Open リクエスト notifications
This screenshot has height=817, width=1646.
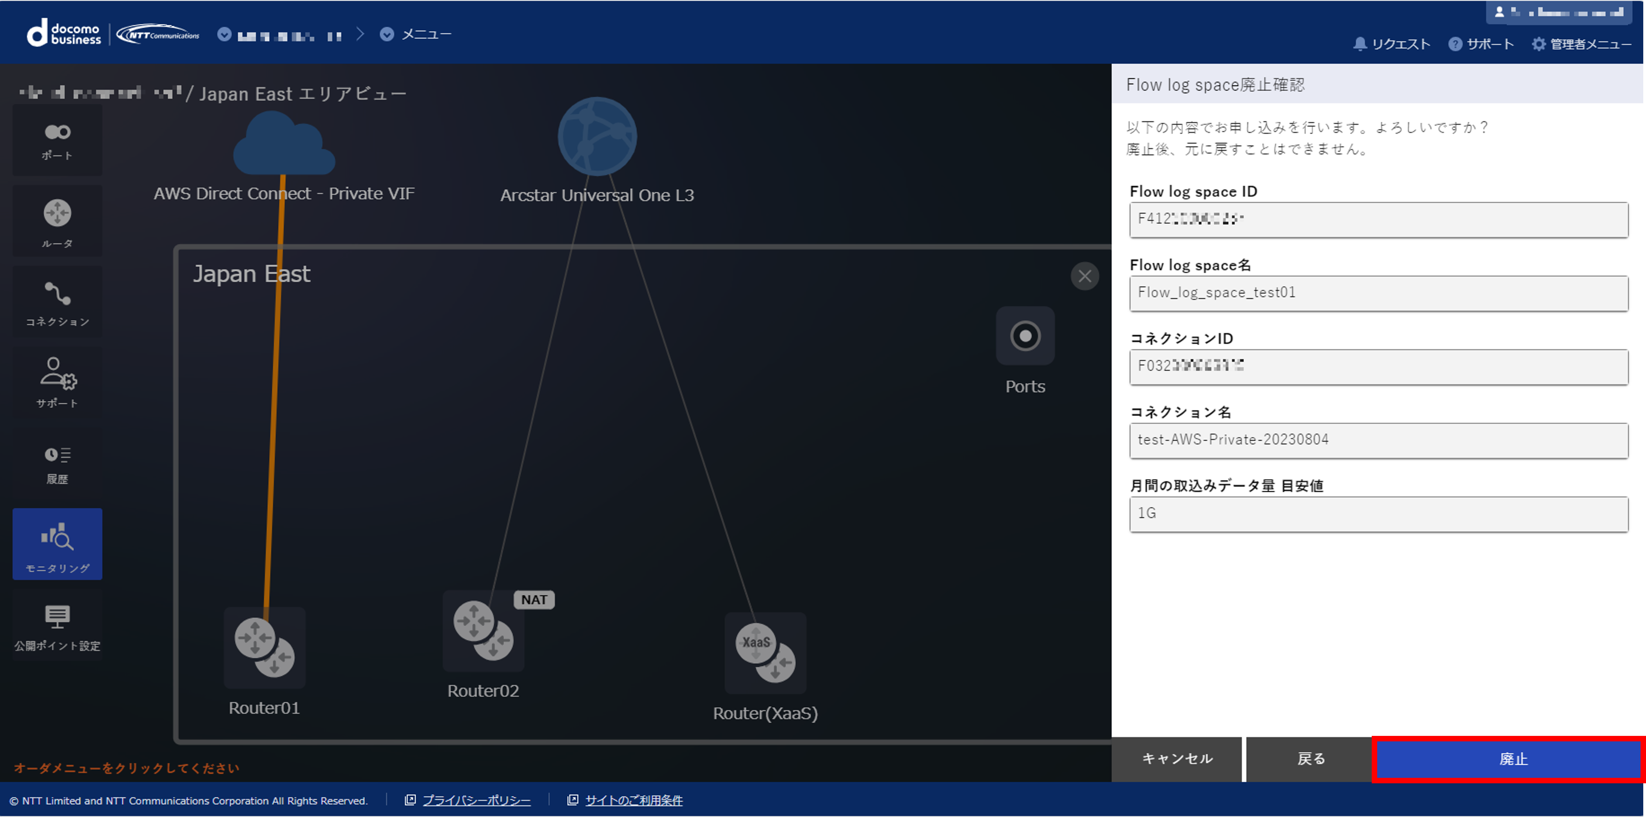click(1392, 44)
